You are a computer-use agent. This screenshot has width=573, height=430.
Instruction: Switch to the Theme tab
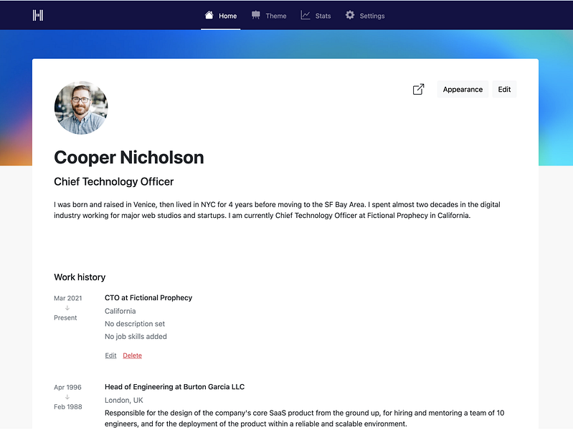tap(269, 16)
